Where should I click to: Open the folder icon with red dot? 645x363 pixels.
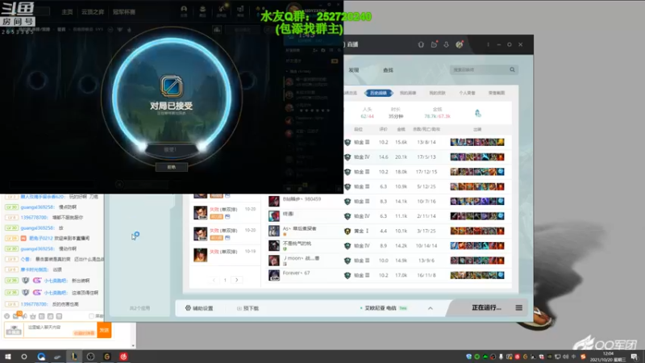click(434, 44)
